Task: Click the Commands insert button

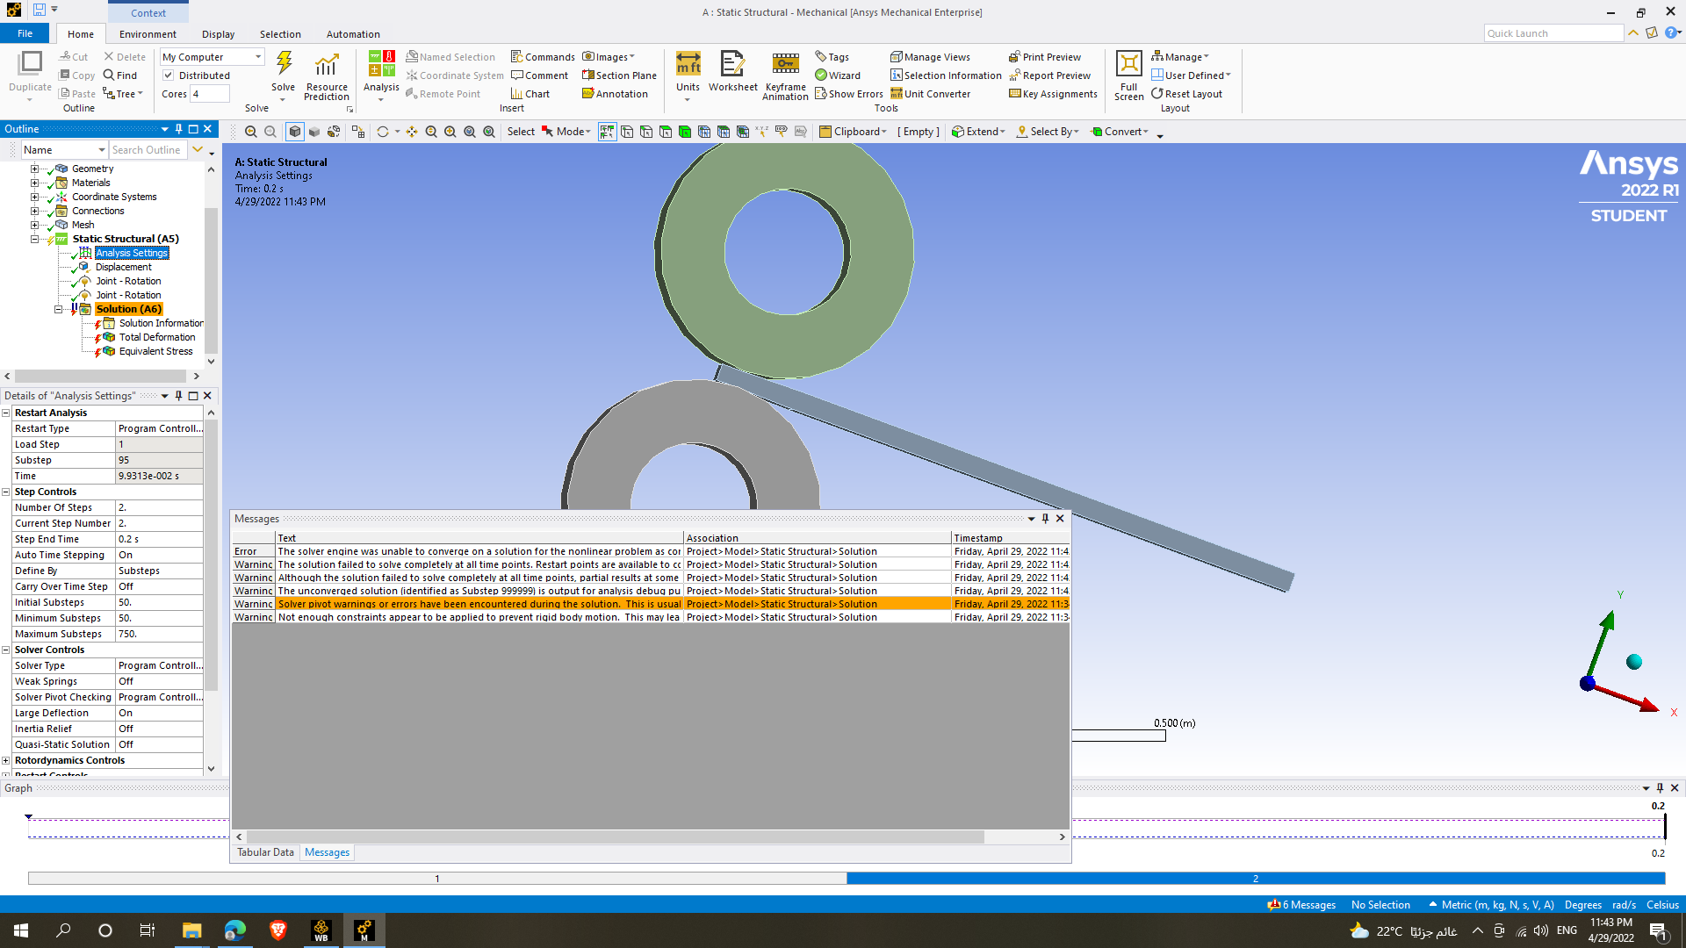Action: [543, 57]
